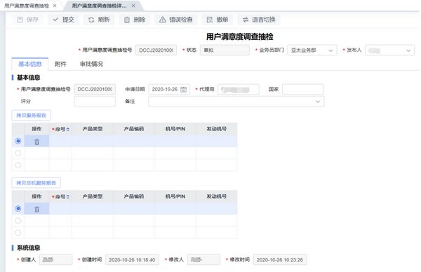Click the 评分 input field
421x272 pixels.
click(x=95, y=102)
